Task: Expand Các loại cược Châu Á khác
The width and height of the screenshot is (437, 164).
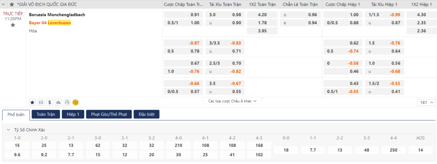Action: 232,101
